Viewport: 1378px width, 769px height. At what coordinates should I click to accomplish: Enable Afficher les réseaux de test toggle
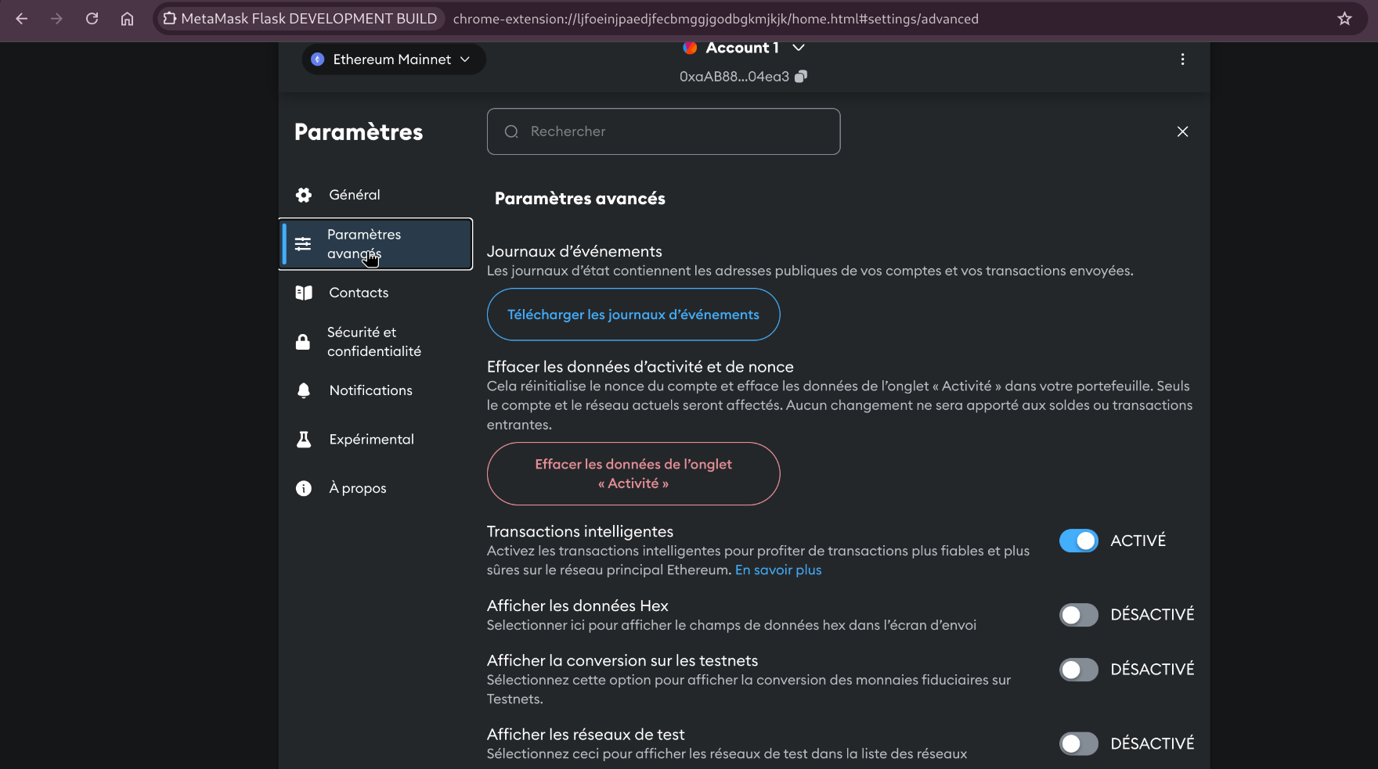pyautogui.click(x=1078, y=743)
